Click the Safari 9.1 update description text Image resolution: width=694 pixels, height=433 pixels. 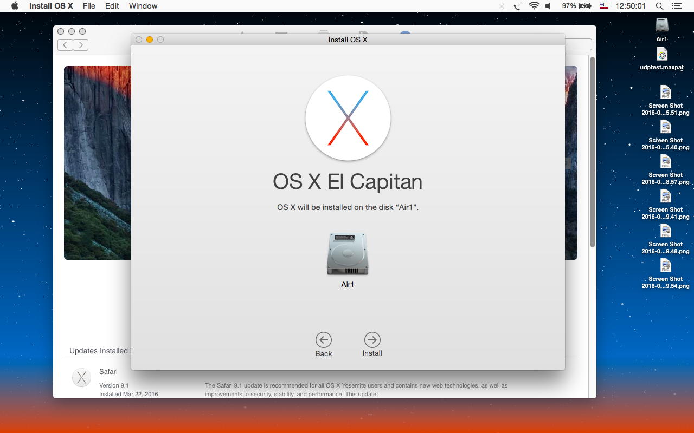[356, 390]
